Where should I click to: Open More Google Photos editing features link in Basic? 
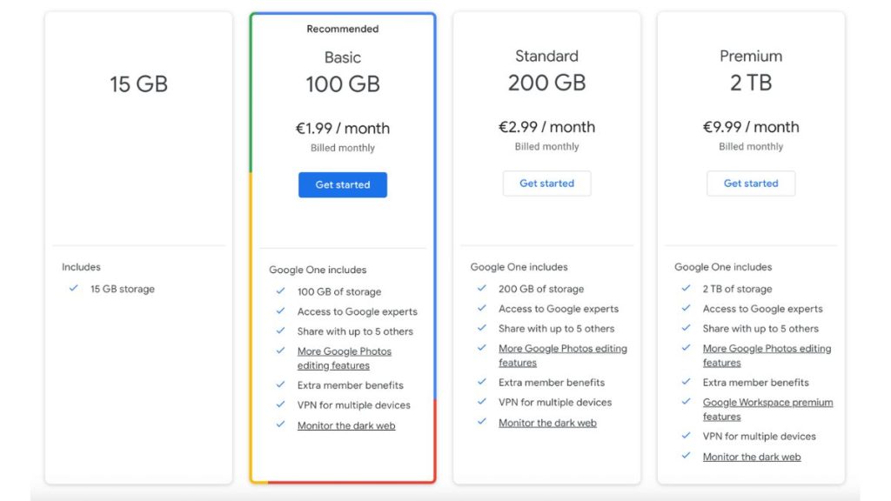(x=345, y=352)
